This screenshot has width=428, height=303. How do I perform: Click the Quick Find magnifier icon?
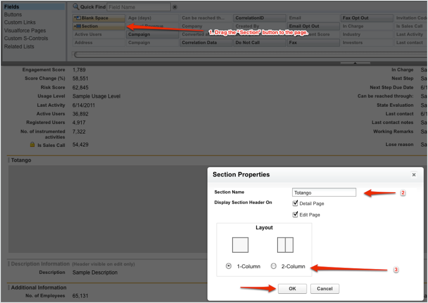pyautogui.click(x=76, y=7)
